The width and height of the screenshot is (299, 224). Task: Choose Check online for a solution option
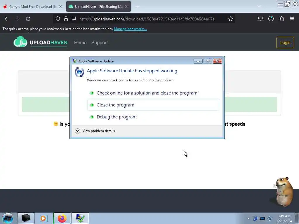point(153,93)
